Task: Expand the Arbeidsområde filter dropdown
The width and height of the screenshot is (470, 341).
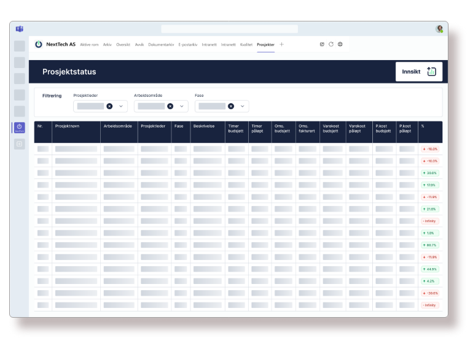Action: tap(182, 106)
